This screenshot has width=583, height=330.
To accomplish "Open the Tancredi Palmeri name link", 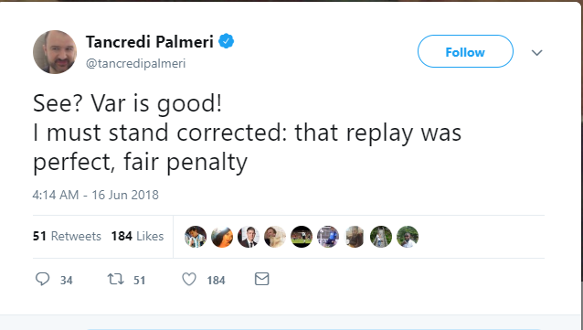I will click(150, 41).
